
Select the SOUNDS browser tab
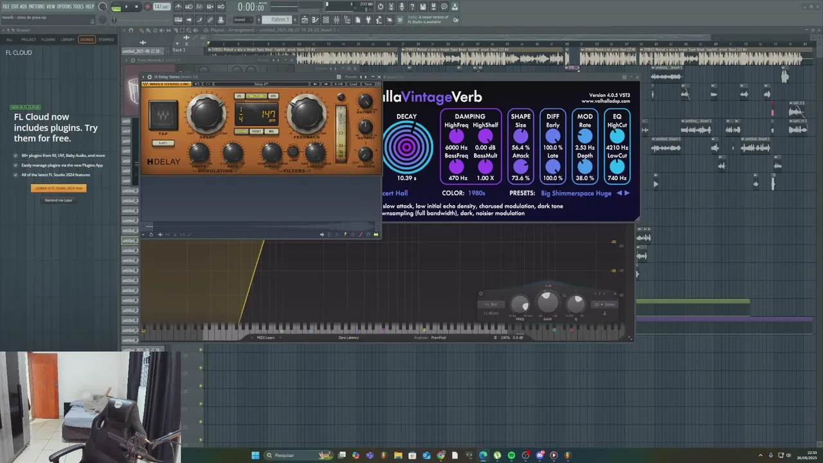click(87, 39)
